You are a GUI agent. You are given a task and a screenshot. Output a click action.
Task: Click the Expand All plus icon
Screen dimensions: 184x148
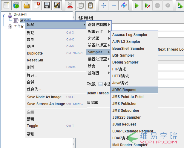(x=103, y=5)
